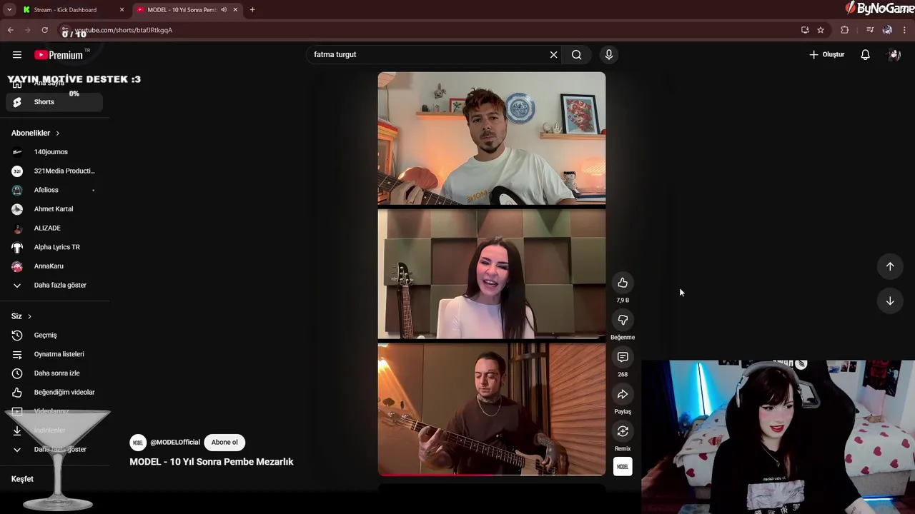Go to previous short with up arrow
The image size is (915, 514).
890,266
